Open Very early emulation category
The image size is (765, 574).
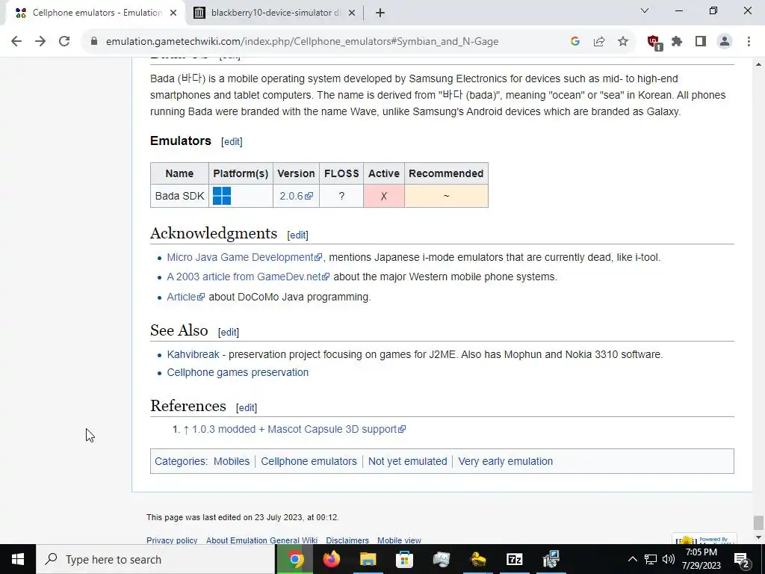coord(506,461)
